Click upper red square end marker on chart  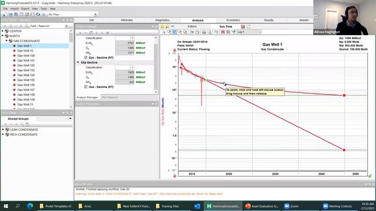pos(344,95)
